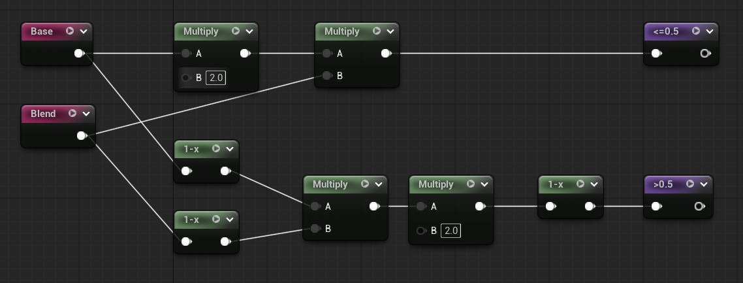
Task: Select the Blend node by its title
Action: tap(43, 114)
